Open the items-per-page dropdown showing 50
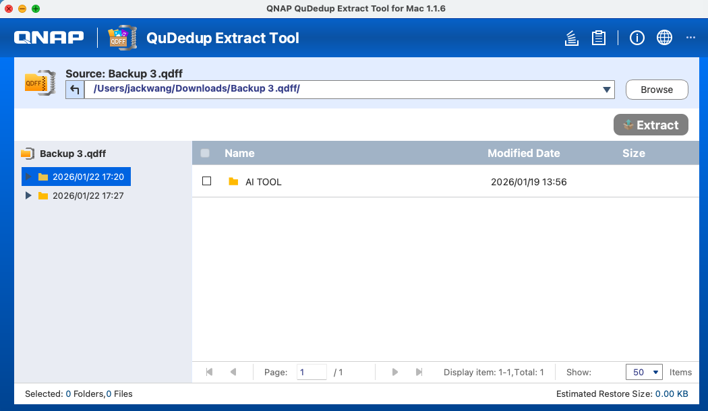708x411 pixels. (644, 372)
